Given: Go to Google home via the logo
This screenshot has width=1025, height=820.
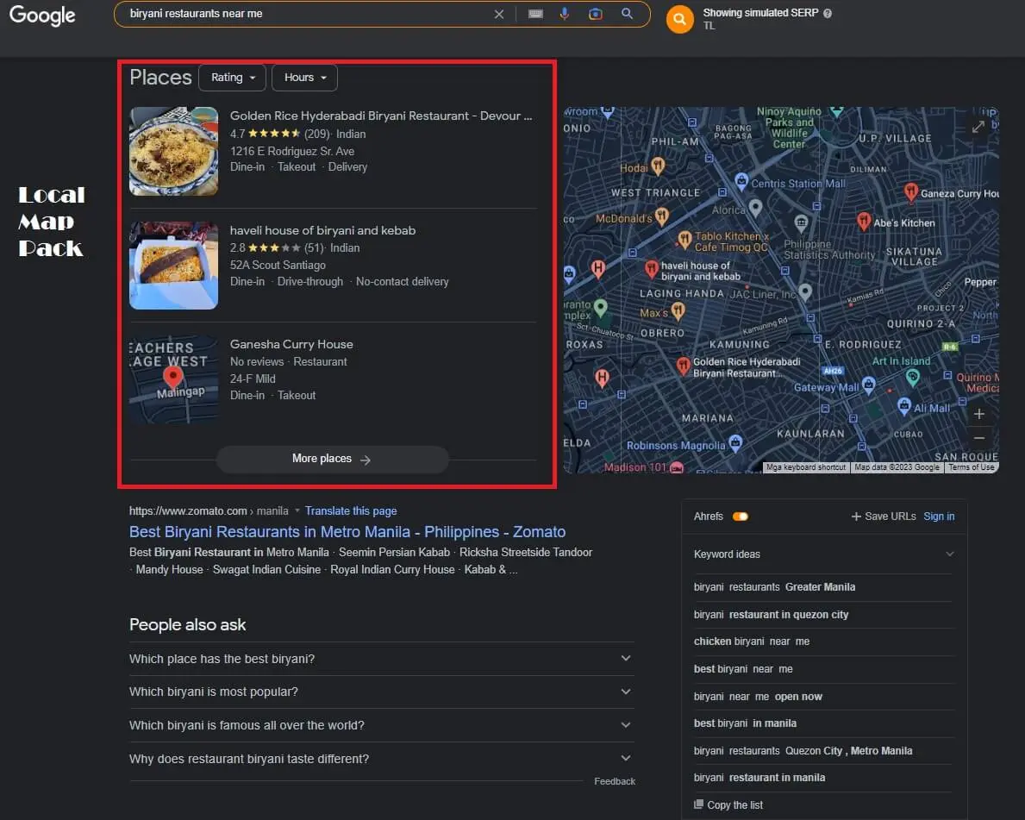Looking at the screenshot, I should click(42, 15).
